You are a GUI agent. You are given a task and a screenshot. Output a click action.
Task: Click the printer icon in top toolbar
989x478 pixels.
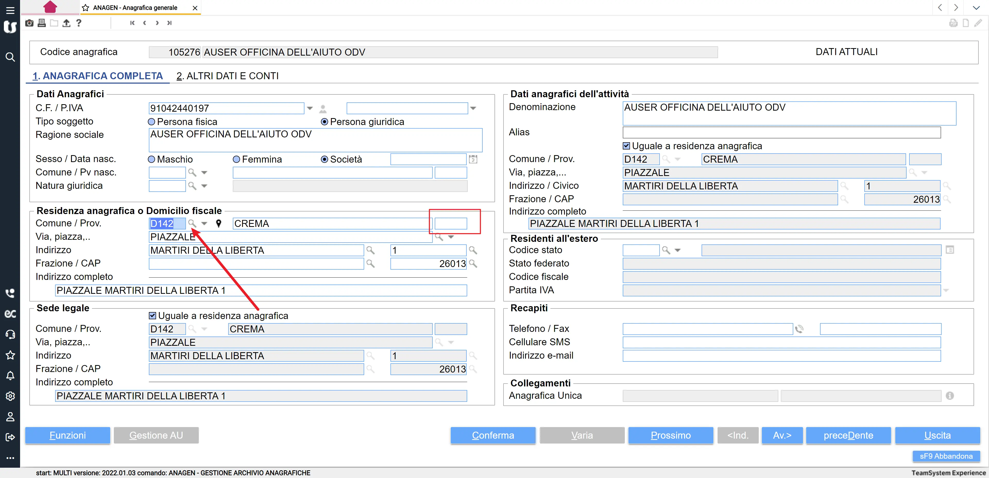(42, 23)
